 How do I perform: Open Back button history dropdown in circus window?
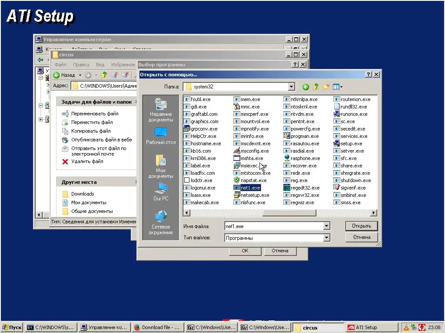[80, 75]
